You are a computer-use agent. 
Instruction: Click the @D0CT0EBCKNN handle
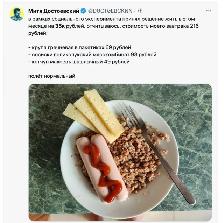[x=110, y=11]
